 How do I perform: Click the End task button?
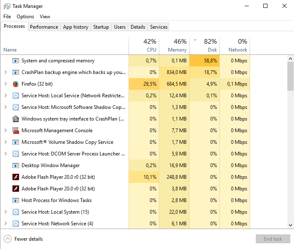pyautogui.click(x=273, y=239)
